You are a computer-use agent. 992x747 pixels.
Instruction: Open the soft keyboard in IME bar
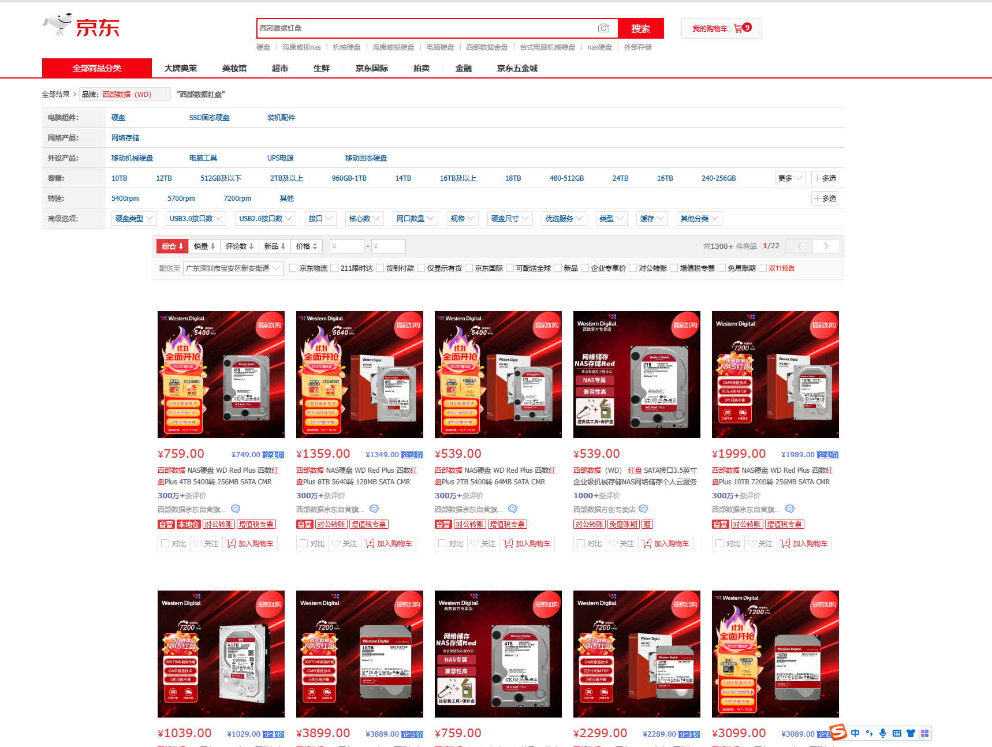point(897,733)
